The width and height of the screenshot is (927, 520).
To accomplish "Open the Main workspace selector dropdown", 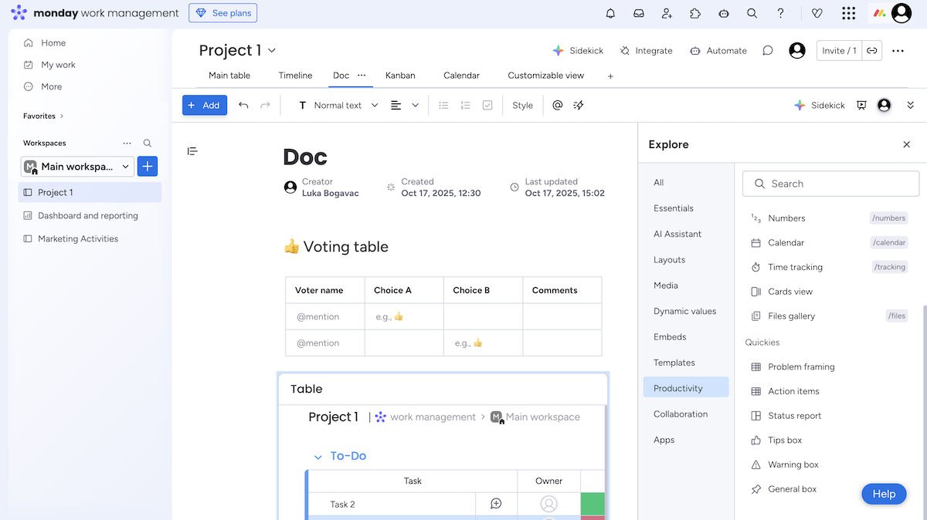I will point(76,166).
